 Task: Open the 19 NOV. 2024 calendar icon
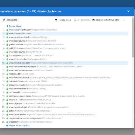click(x=56, y=20)
